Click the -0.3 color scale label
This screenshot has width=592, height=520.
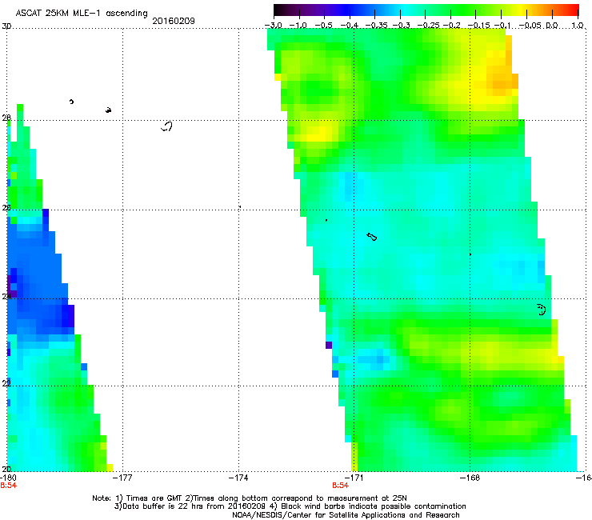coord(402,26)
